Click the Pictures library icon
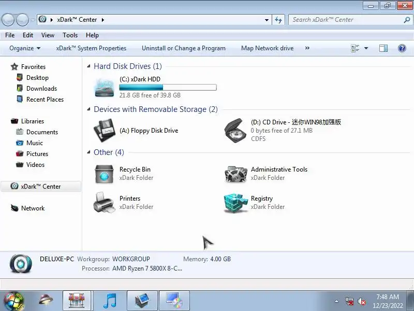The image size is (414, 311). 20,153
